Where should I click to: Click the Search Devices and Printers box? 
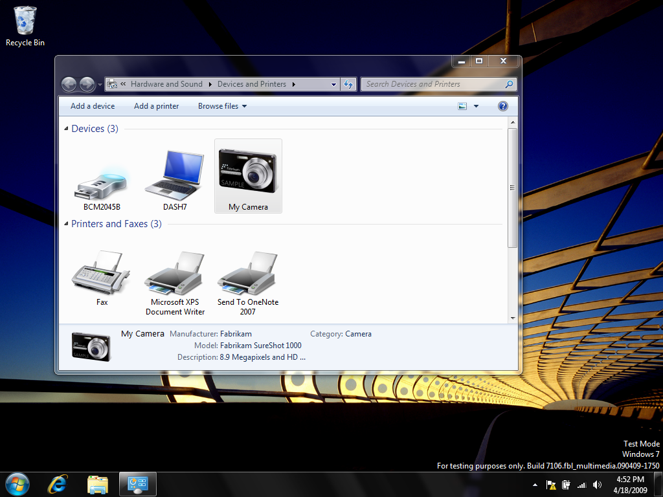point(433,84)
